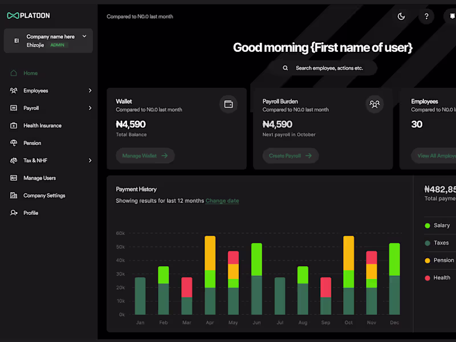Click the Health Insurance medical kit icon

coord(14,125)
